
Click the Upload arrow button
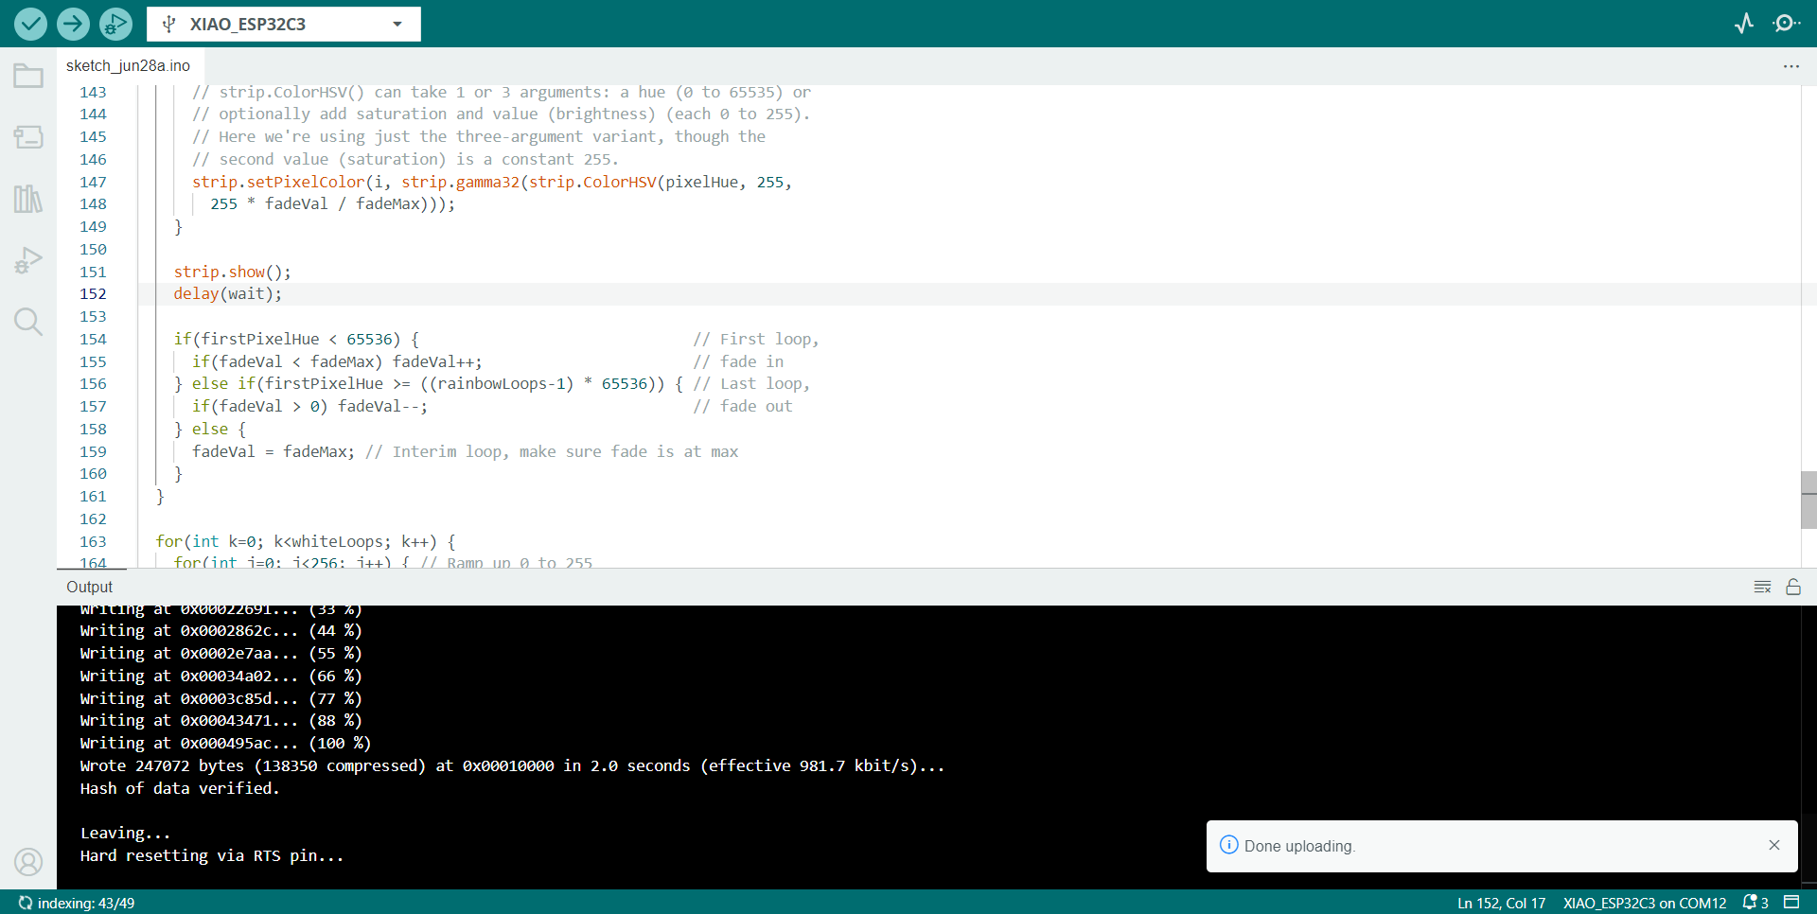pyautogui.click(x=73, y=24)
